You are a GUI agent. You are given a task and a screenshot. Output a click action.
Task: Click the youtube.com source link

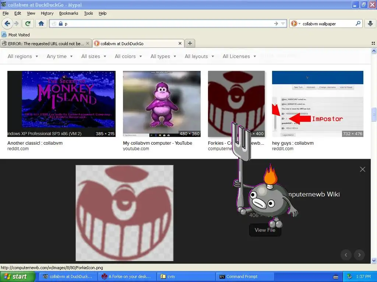coord(136,149)
